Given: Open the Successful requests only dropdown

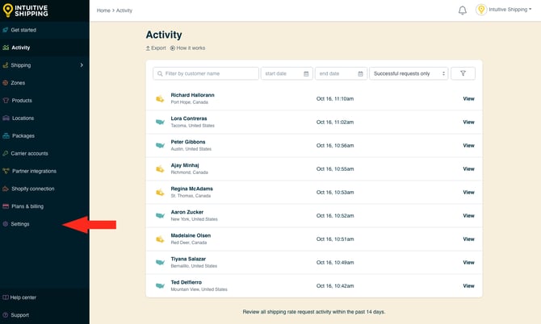Looking at the screenshot, I should (409, 73).
